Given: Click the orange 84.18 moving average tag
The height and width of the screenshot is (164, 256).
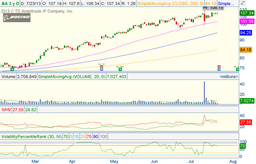Looking at the screenshot, I should pos(246,50).
